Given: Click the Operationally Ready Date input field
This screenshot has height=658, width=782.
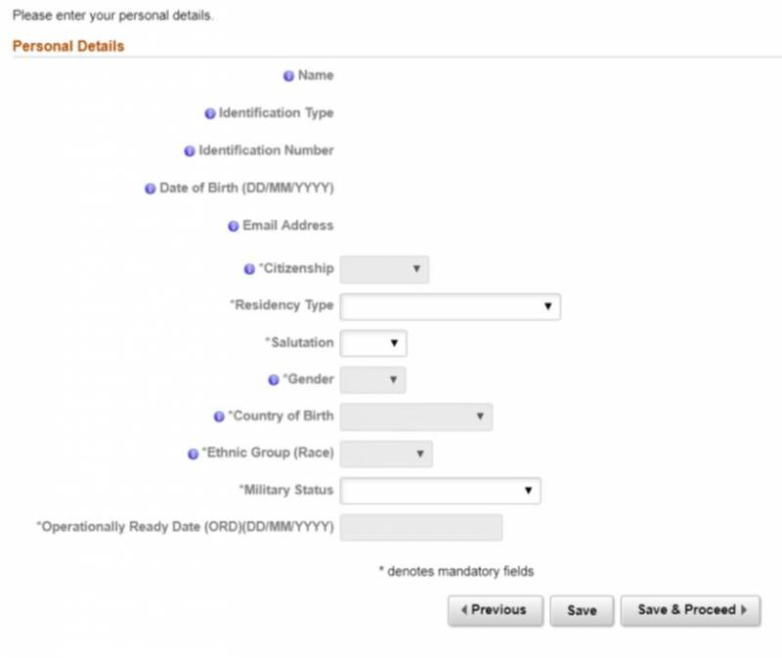Looking at the screenshot, I should (420, 528).
